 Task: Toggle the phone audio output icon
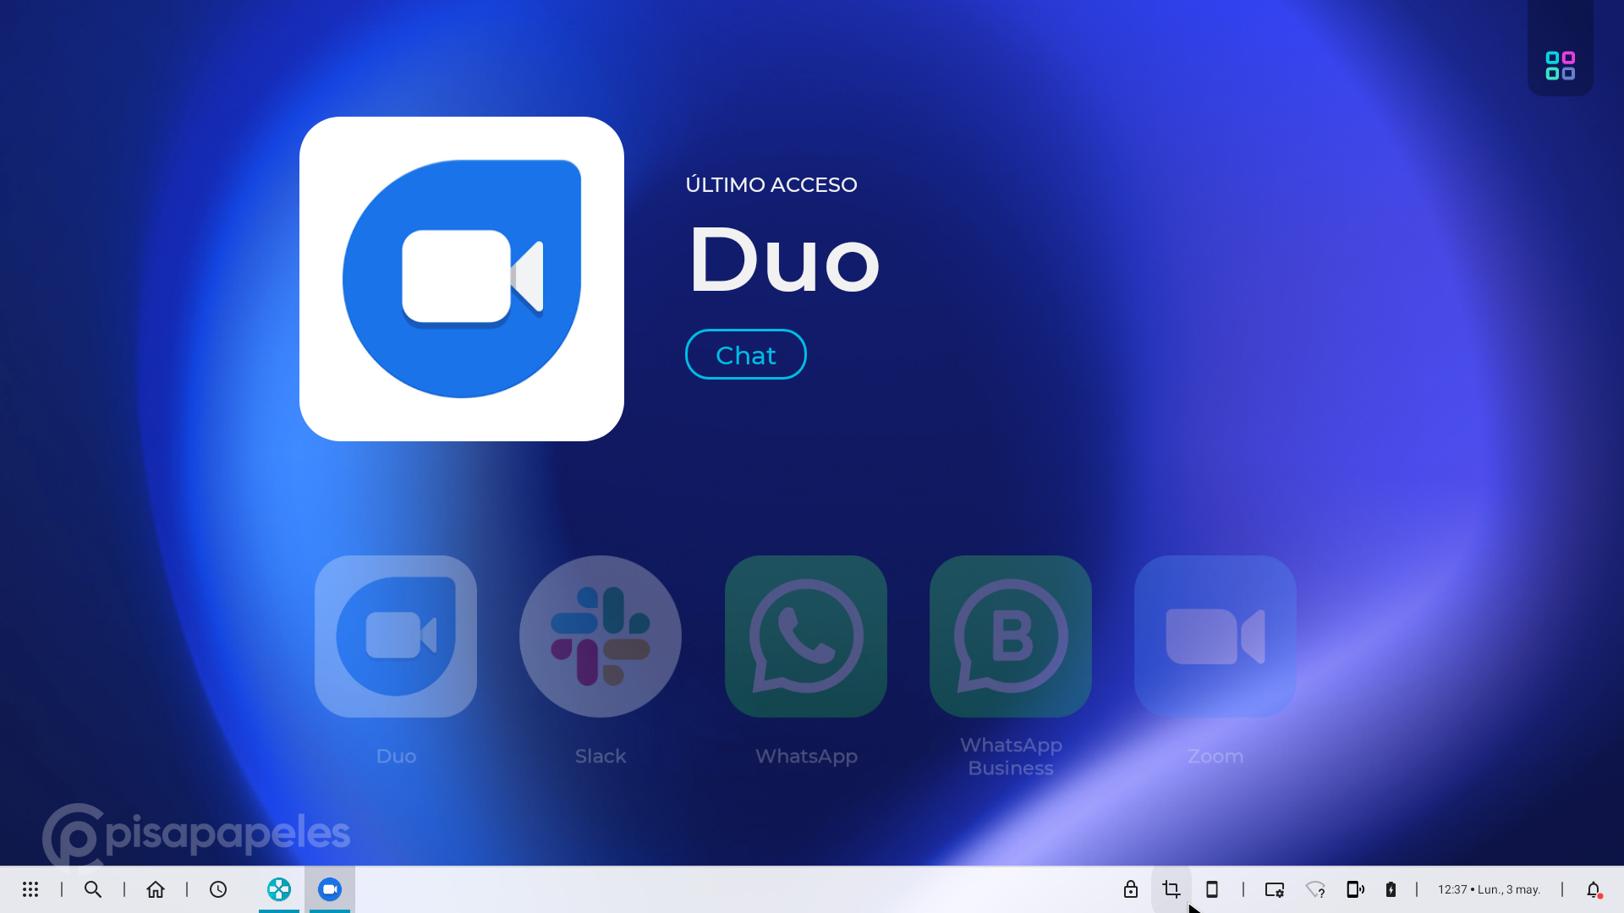pyautogui.click(x=1355, y=889)
